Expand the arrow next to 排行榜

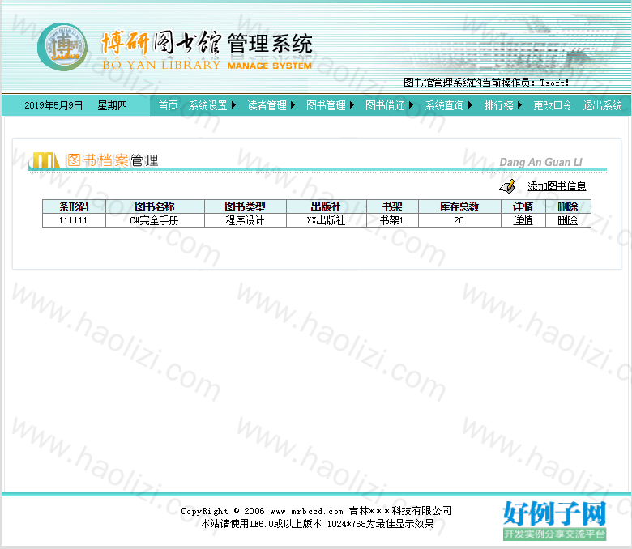(x=519, y=105)
